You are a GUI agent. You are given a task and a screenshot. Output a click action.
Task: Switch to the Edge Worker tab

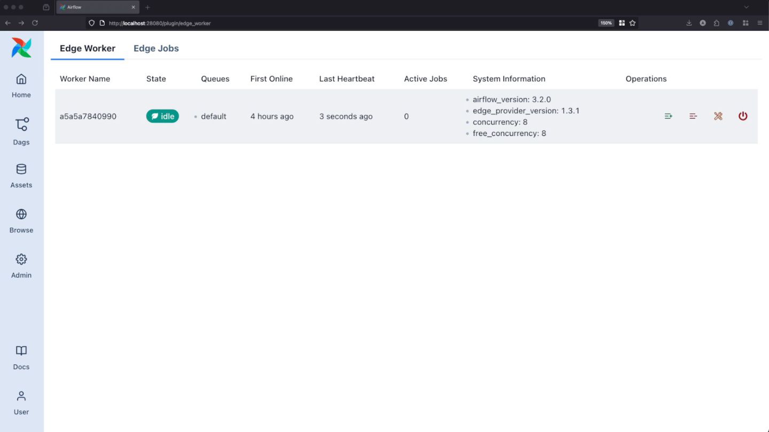88,48
